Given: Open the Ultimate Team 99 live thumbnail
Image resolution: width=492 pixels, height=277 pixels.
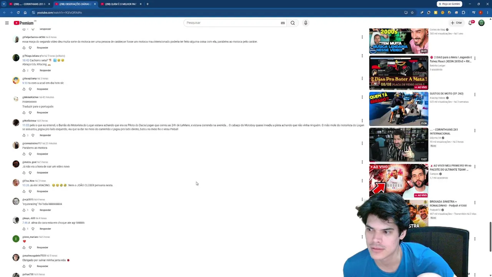Looking at the screenshot, I should click(399, 181).
